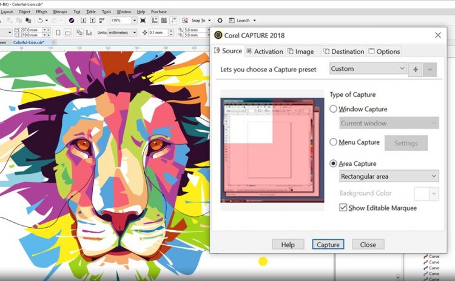This screenshot has width=455, height=281.
Task: Click the Current page layout icon
Action: pos(89,33)
